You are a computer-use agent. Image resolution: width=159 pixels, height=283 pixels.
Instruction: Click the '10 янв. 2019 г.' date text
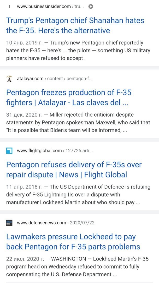pos(25,43)
